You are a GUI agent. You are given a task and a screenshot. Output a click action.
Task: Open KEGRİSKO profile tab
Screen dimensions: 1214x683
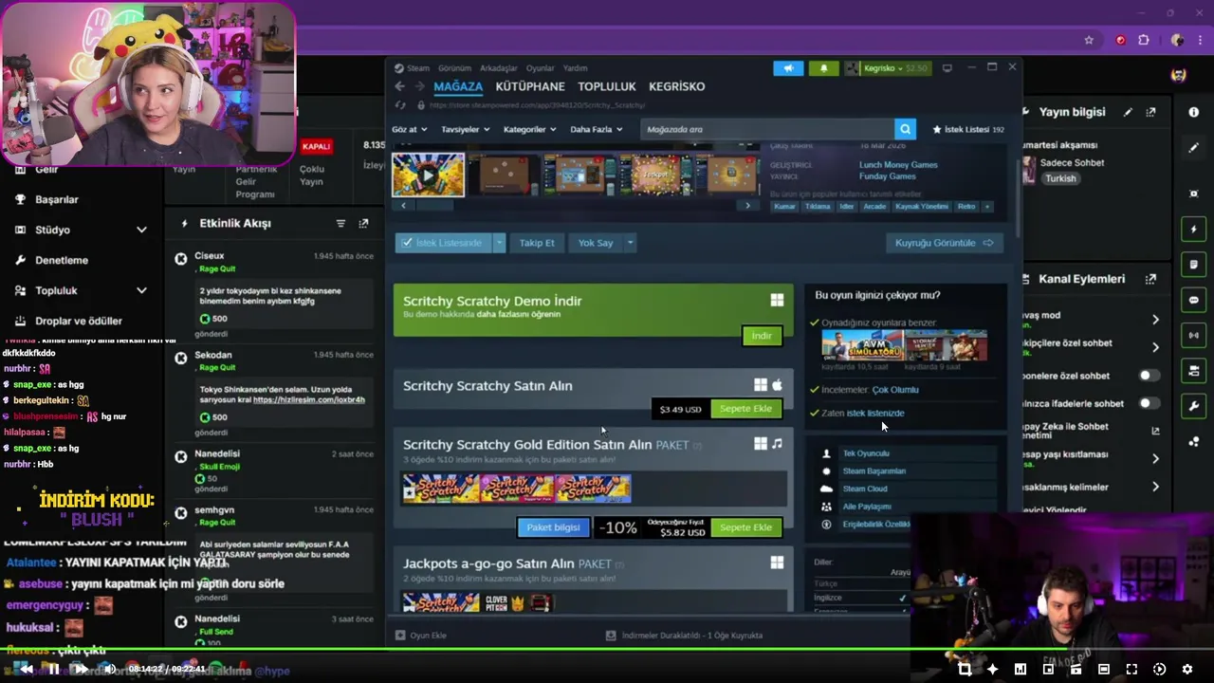[x=676, y=86]
